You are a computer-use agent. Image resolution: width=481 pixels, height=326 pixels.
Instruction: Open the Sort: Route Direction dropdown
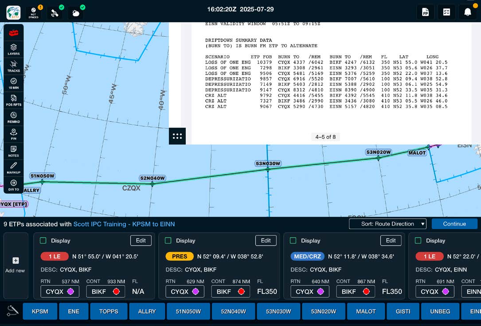(x=388, y=224)
